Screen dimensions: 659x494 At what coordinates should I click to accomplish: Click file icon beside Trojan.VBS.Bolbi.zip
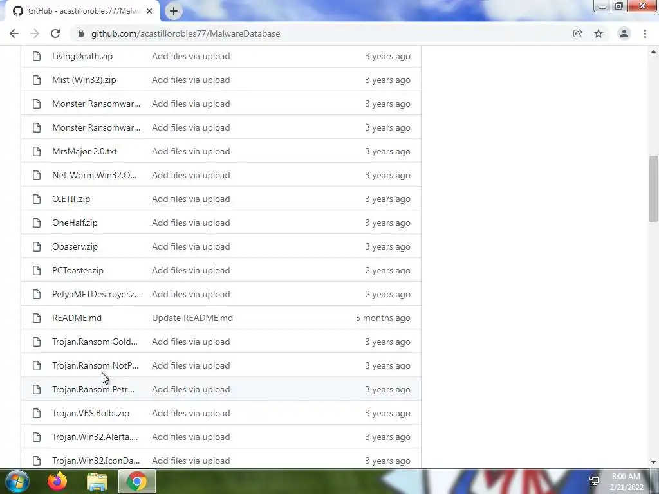click(x=37, y=414)
